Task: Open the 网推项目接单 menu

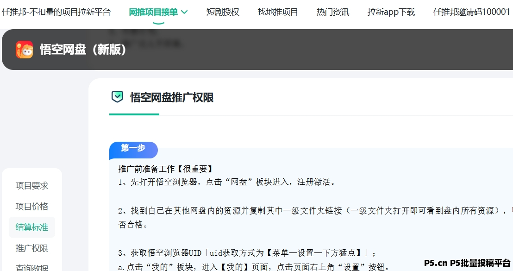Action: (153, 12)
